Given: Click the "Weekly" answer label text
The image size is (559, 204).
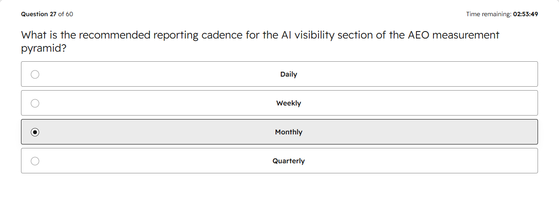Looking at the screenshot, I should pyautogui.click(x=289, y=103).
